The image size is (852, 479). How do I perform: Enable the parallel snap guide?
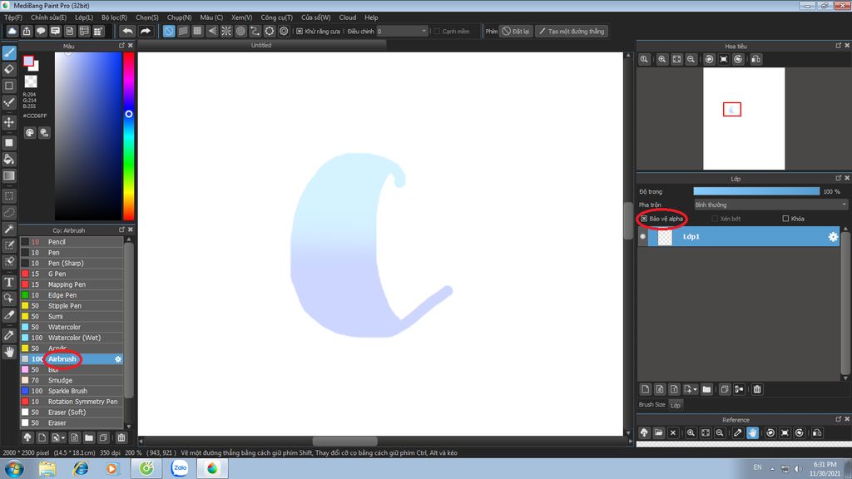tap(183, 31)
